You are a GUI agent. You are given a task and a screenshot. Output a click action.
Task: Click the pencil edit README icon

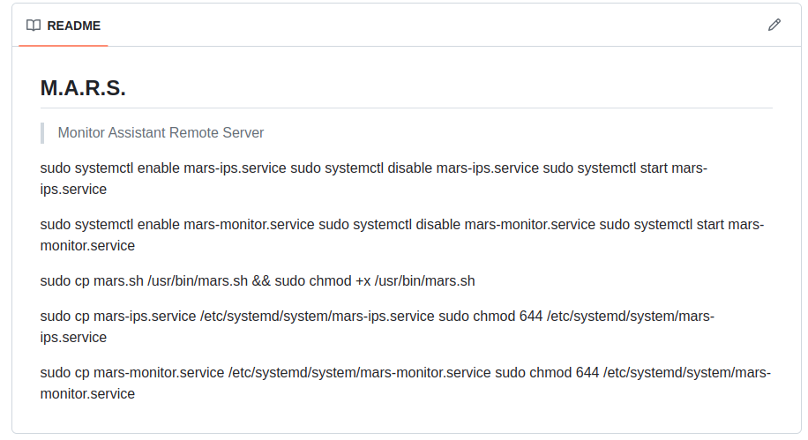point(774,25)
